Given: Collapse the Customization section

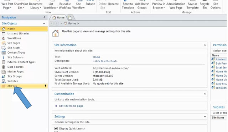Looking at the screenshot, I should click(205, 94).
